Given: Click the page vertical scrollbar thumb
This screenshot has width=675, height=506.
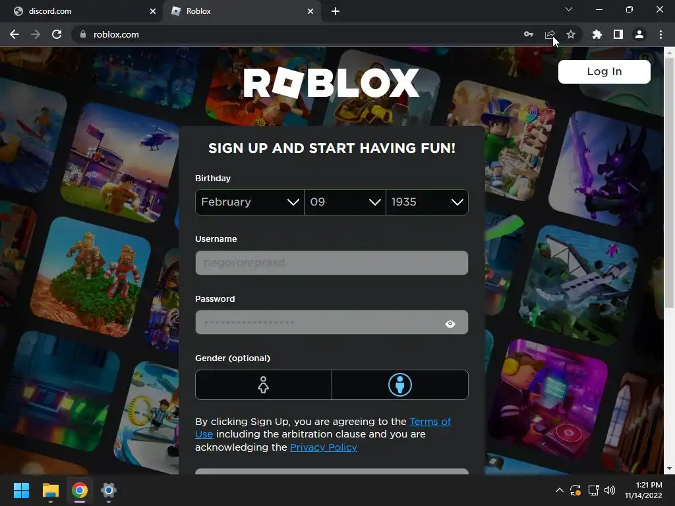Looking at the screenshot, I should 669,183.
